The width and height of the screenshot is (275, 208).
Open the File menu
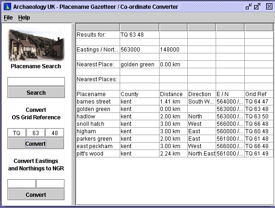click(x=8, y=18)
